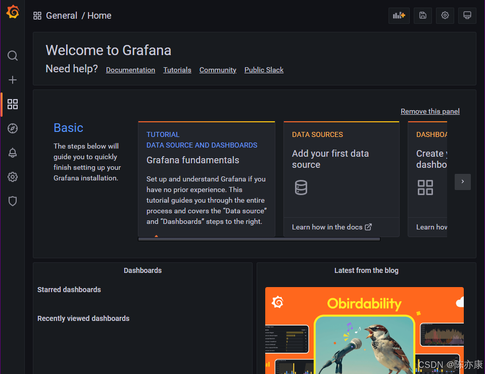
Task: Open Dashboards from the sidebar
Action: coord(13,104)
